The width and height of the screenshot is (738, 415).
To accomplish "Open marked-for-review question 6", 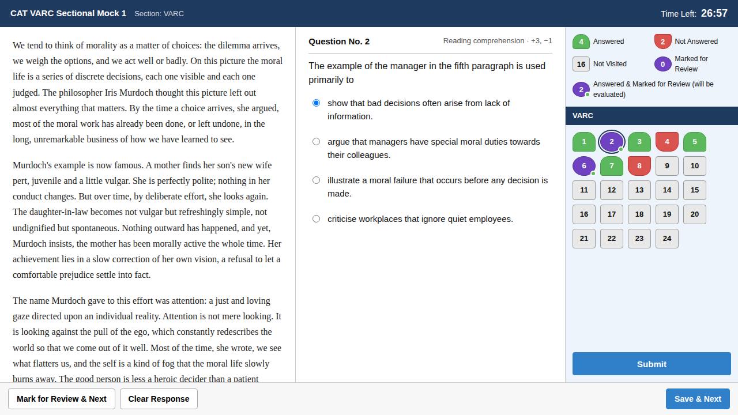I will tap(584, 166).
